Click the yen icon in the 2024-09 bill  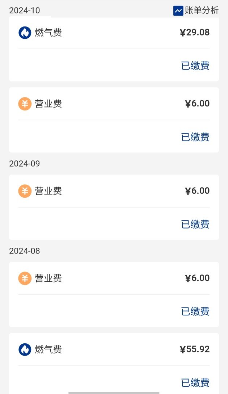click(25, 191)
